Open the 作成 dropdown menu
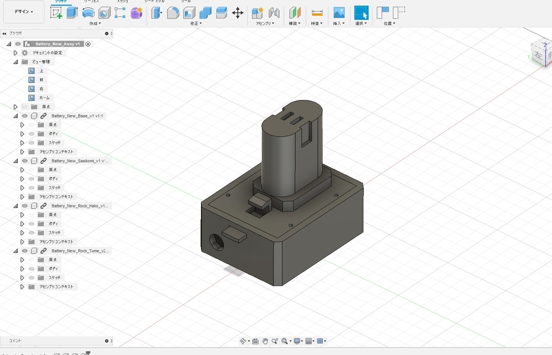 point(95,23)
